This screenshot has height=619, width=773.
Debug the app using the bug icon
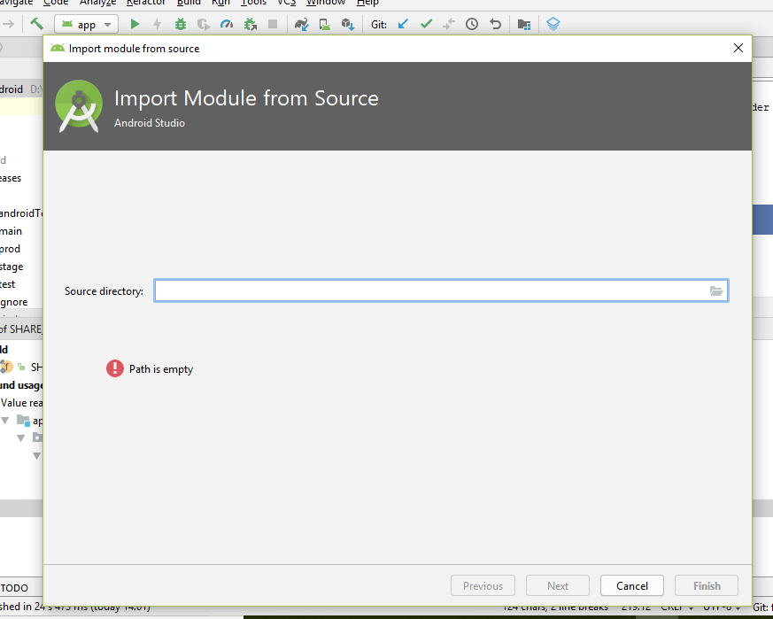tap(180, 24)
